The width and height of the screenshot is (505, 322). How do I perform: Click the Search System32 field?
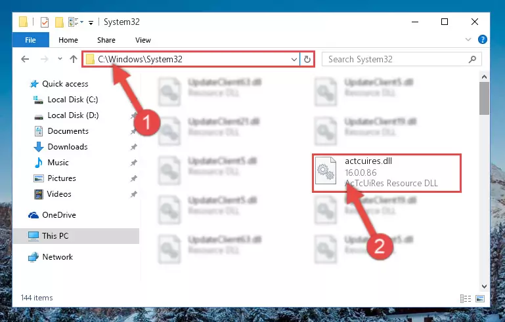(x=402, y=59)
